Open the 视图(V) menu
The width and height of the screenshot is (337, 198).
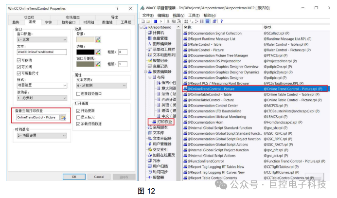pos(178,15)
